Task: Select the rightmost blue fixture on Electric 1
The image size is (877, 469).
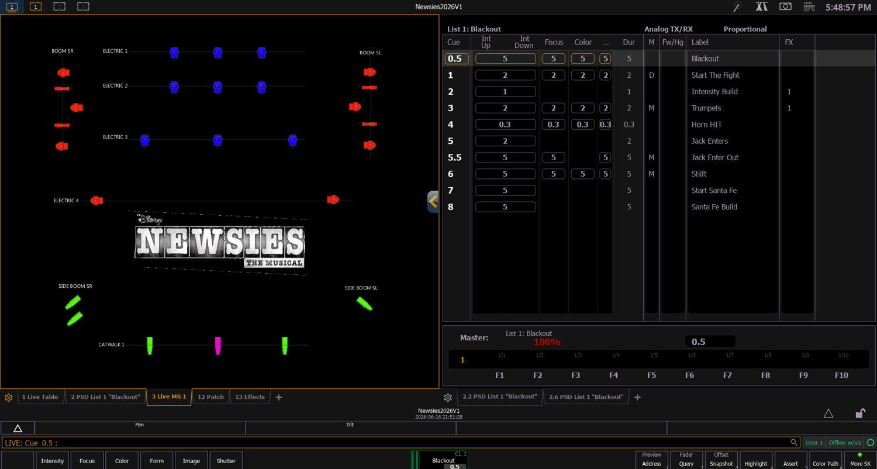Action: click(x=261, y=53)
